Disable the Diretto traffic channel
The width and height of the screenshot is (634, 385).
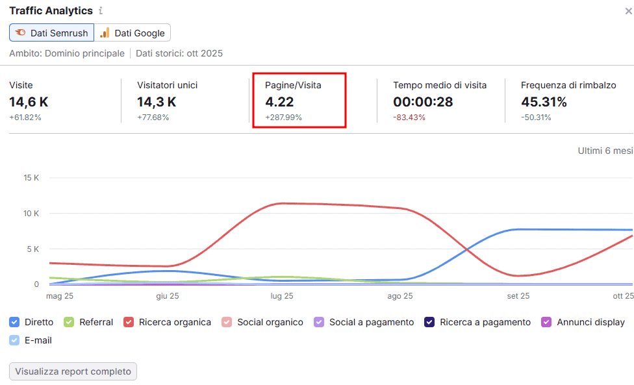(x=14, y=322)
